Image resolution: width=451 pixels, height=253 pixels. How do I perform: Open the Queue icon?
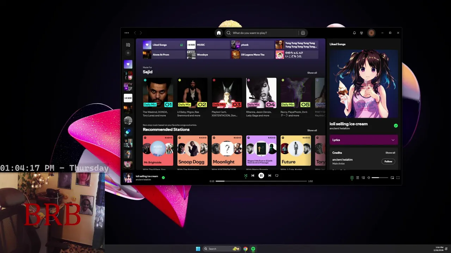coord(357,178)
